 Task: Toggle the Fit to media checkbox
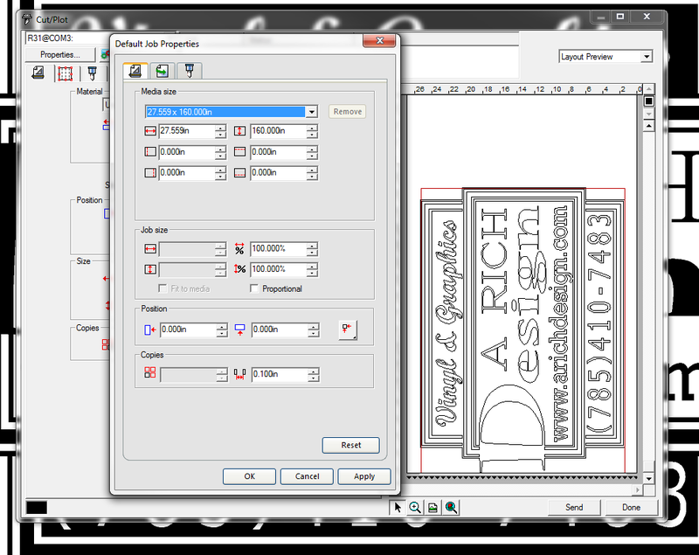point(163,288)
